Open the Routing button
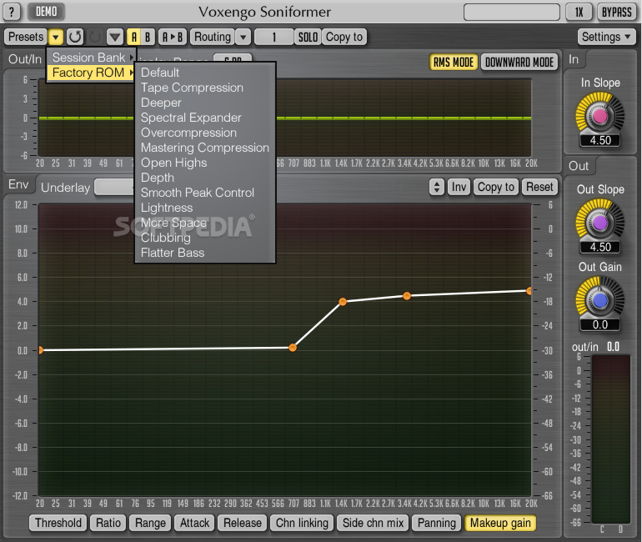642x542 pixels. [213, 37]
